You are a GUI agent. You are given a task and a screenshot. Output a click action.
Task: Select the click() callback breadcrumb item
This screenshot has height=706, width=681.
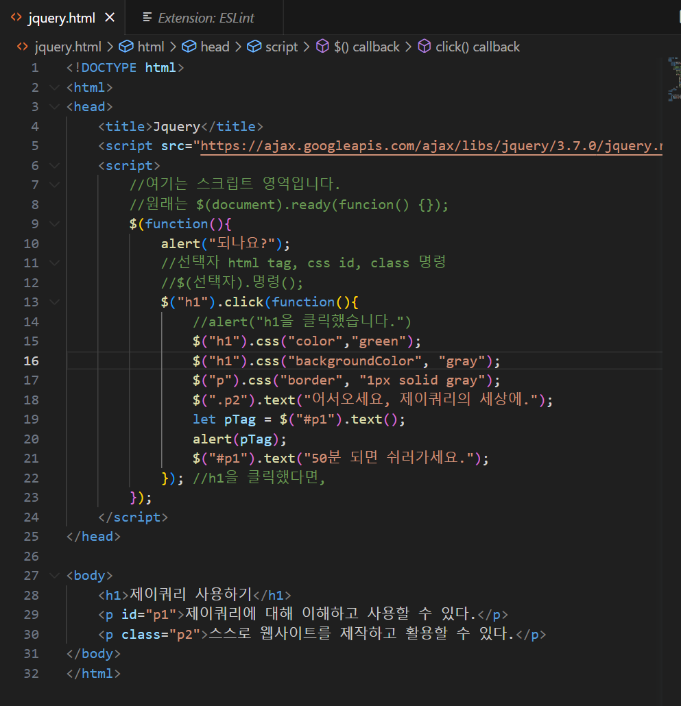[477, 47]
